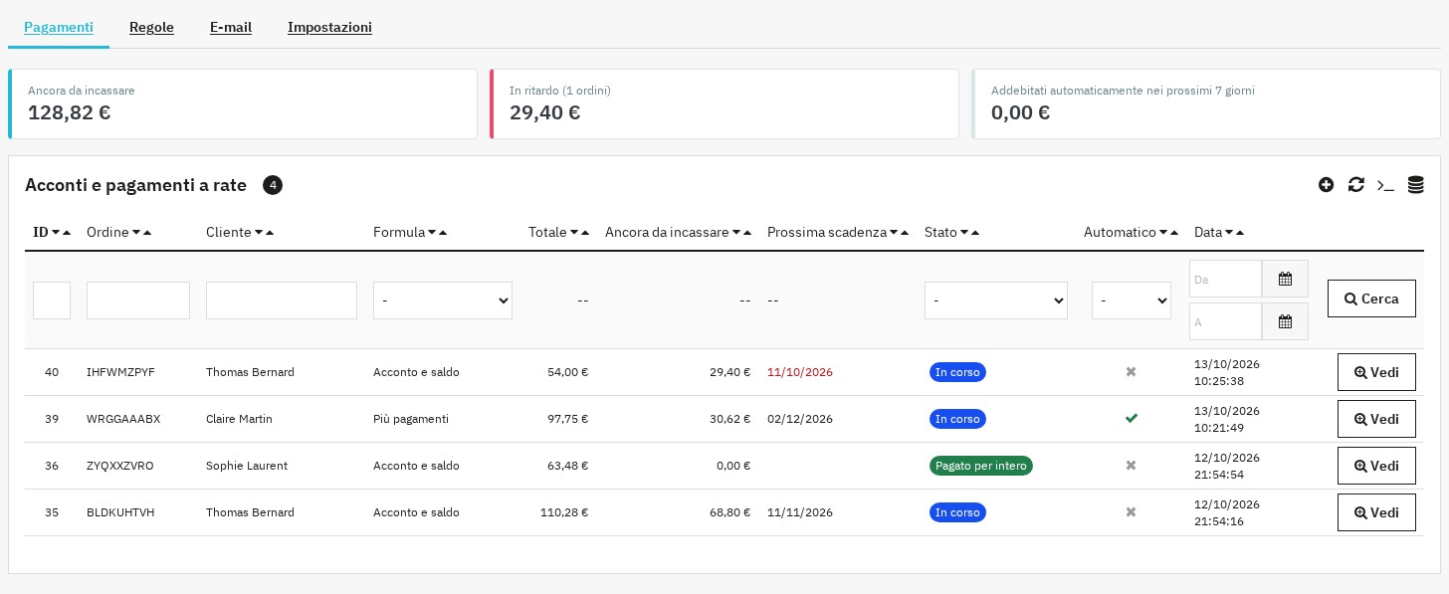Switch to the Pagamenti tab
Viewport: 1449px width, 594px height.
pos(59,27)
